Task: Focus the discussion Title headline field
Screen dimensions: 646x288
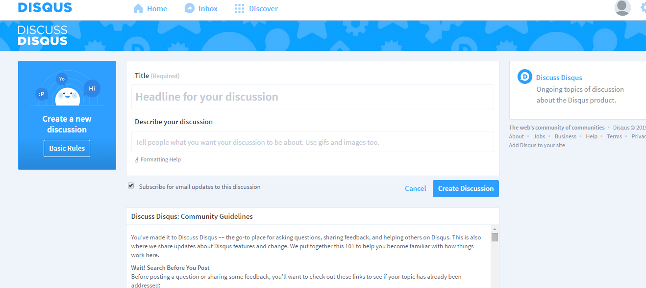Action: point(313,97)
